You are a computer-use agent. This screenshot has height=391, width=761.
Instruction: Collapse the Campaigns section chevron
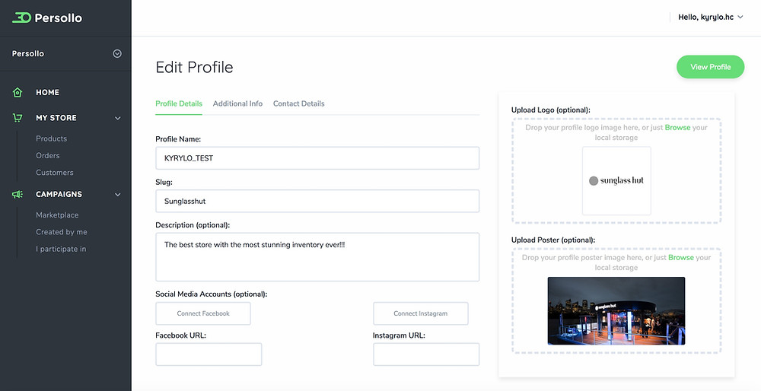pyautogui.click(x=117, y=195)
